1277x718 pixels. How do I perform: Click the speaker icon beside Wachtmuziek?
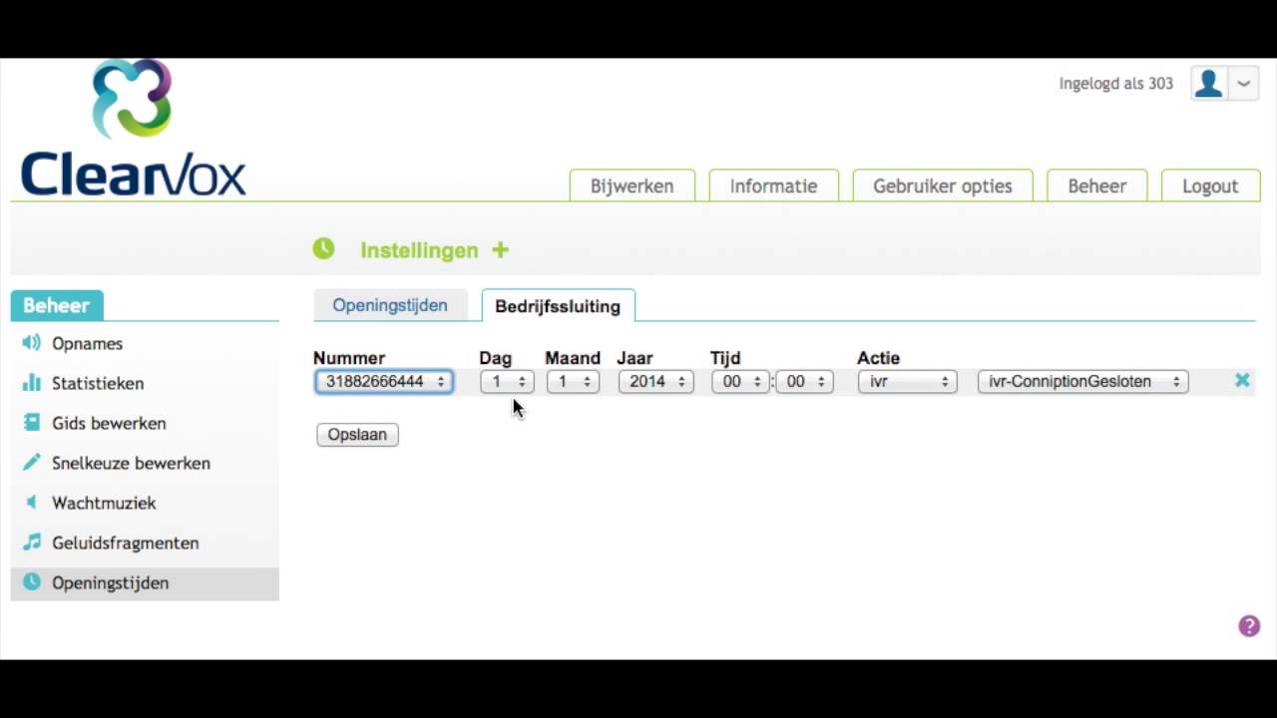(x=32, y=503)
